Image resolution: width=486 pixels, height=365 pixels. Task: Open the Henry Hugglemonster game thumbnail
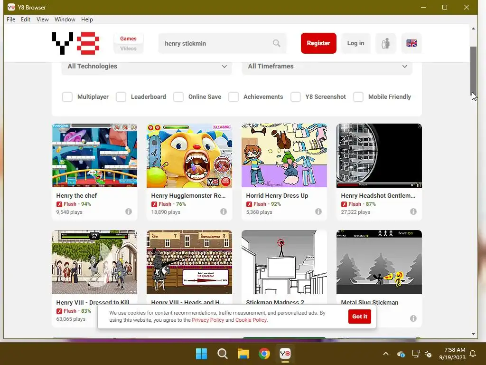(189, 155)
